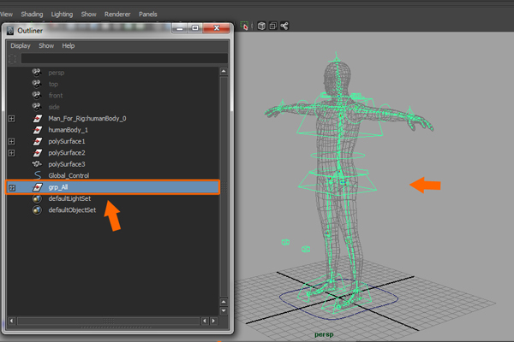Open the Outliner Help menu

tap(69, 46)
